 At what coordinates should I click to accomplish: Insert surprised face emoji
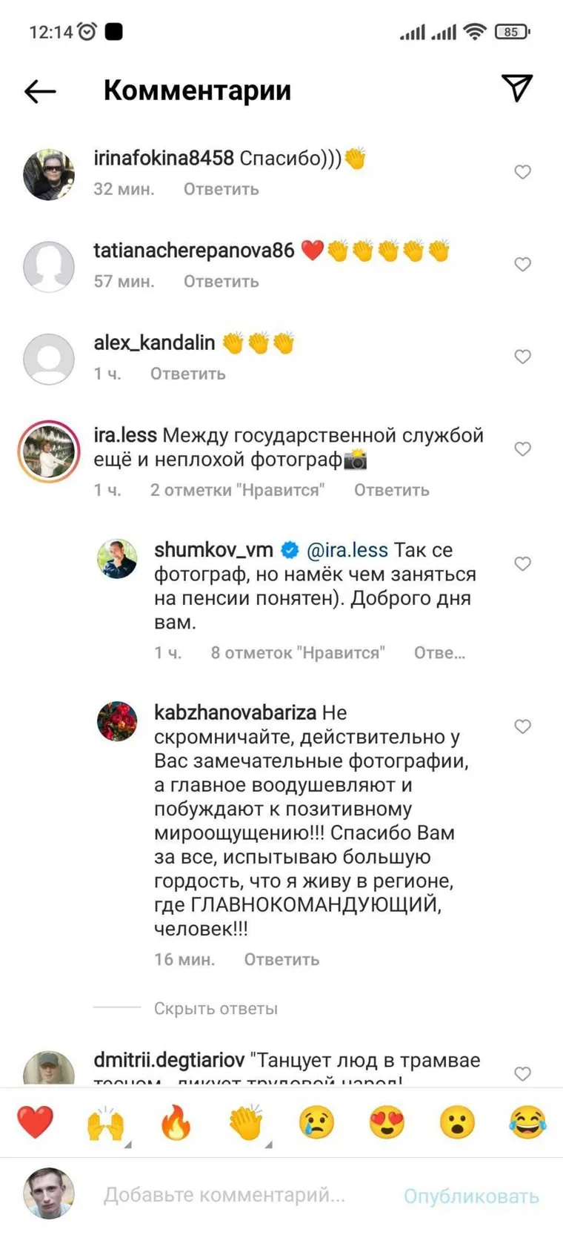[457, 1122]
